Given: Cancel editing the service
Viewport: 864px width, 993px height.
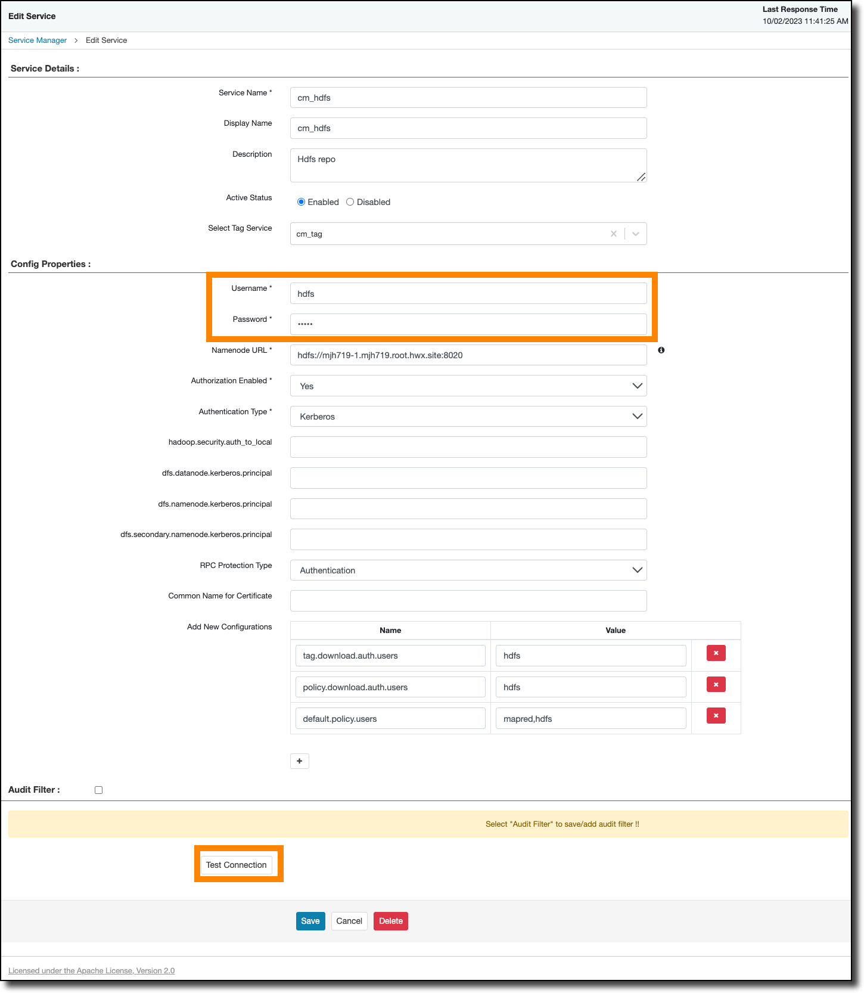Looking at the screenshot, I should coord(349,921).
